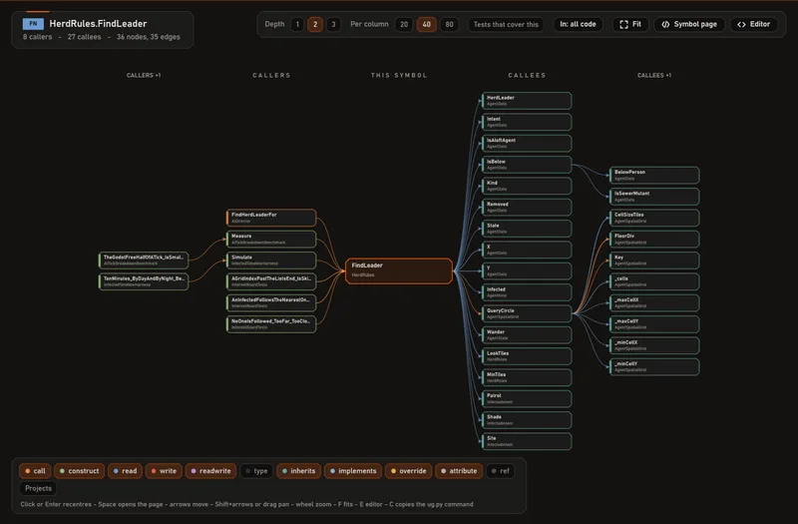Toggle the override edge filter
This screenshot has height=524, width=798.
click(x=408, y=471)
